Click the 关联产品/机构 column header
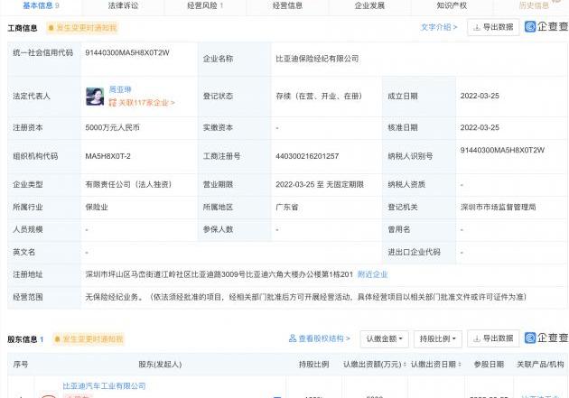 tap(540, 365)
